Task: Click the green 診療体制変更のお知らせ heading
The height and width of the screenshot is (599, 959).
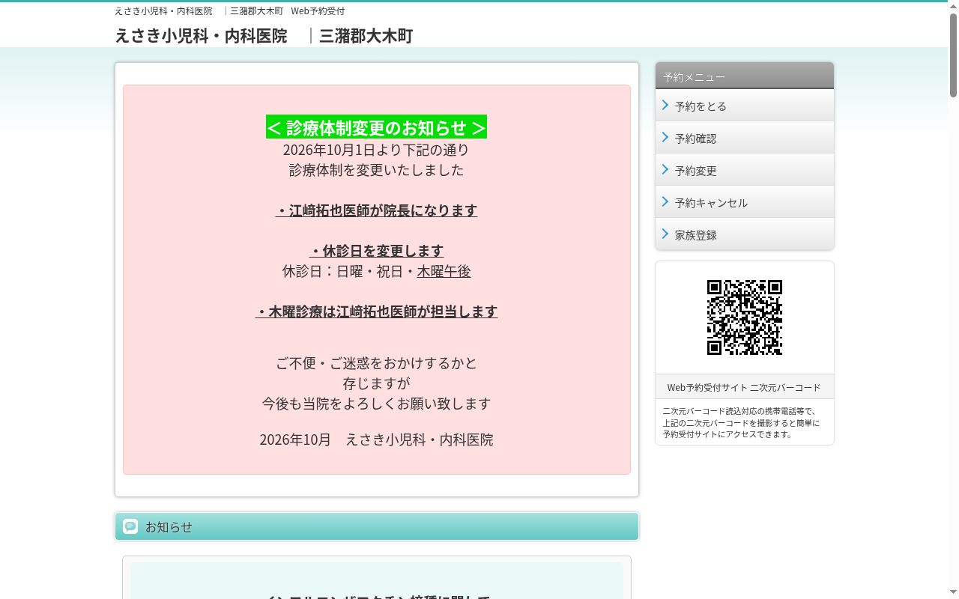Action: tap(376, 127)
